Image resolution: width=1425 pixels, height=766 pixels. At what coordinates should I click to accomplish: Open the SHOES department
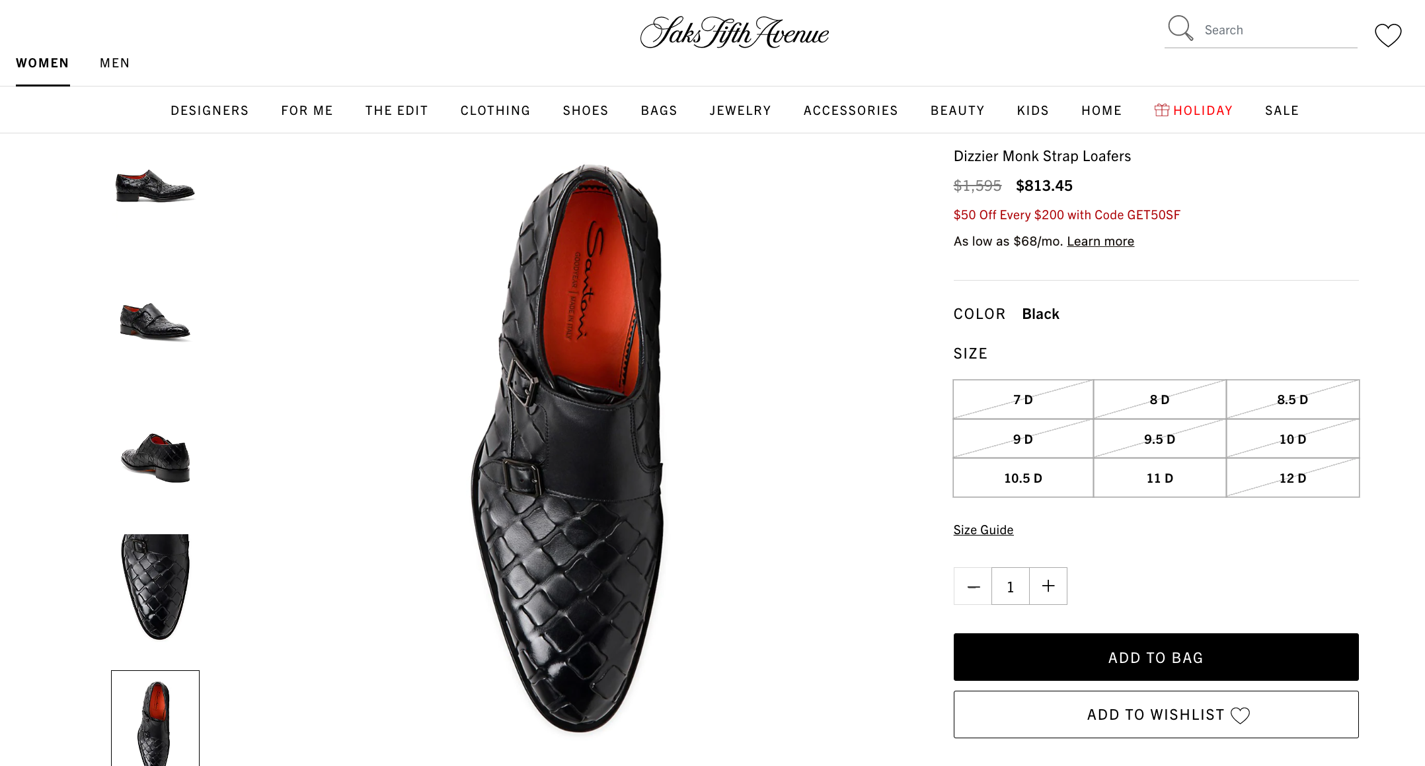tap(585, 110)
